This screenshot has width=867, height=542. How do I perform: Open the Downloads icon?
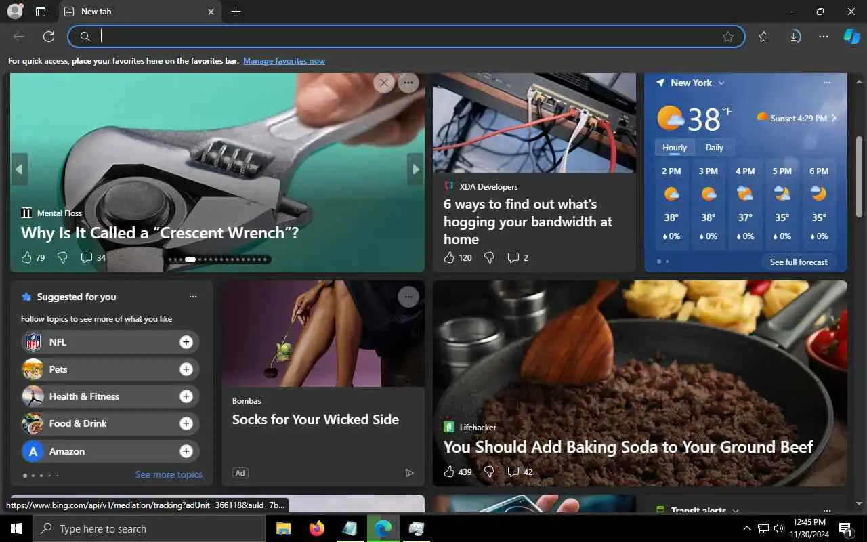pyautogui.click(x=795, y=37)
